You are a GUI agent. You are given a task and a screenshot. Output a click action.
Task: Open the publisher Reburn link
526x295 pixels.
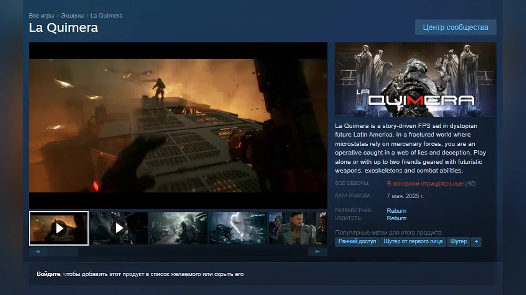pos(396,218)
